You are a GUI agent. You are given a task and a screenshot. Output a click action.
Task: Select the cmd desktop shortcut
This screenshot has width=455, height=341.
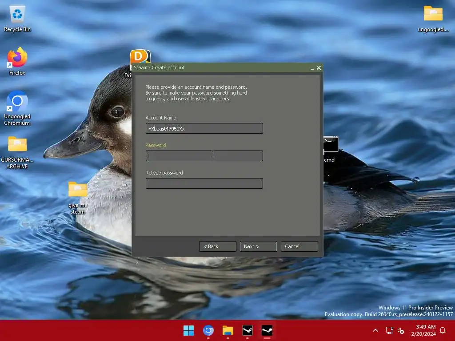[331, 150]
